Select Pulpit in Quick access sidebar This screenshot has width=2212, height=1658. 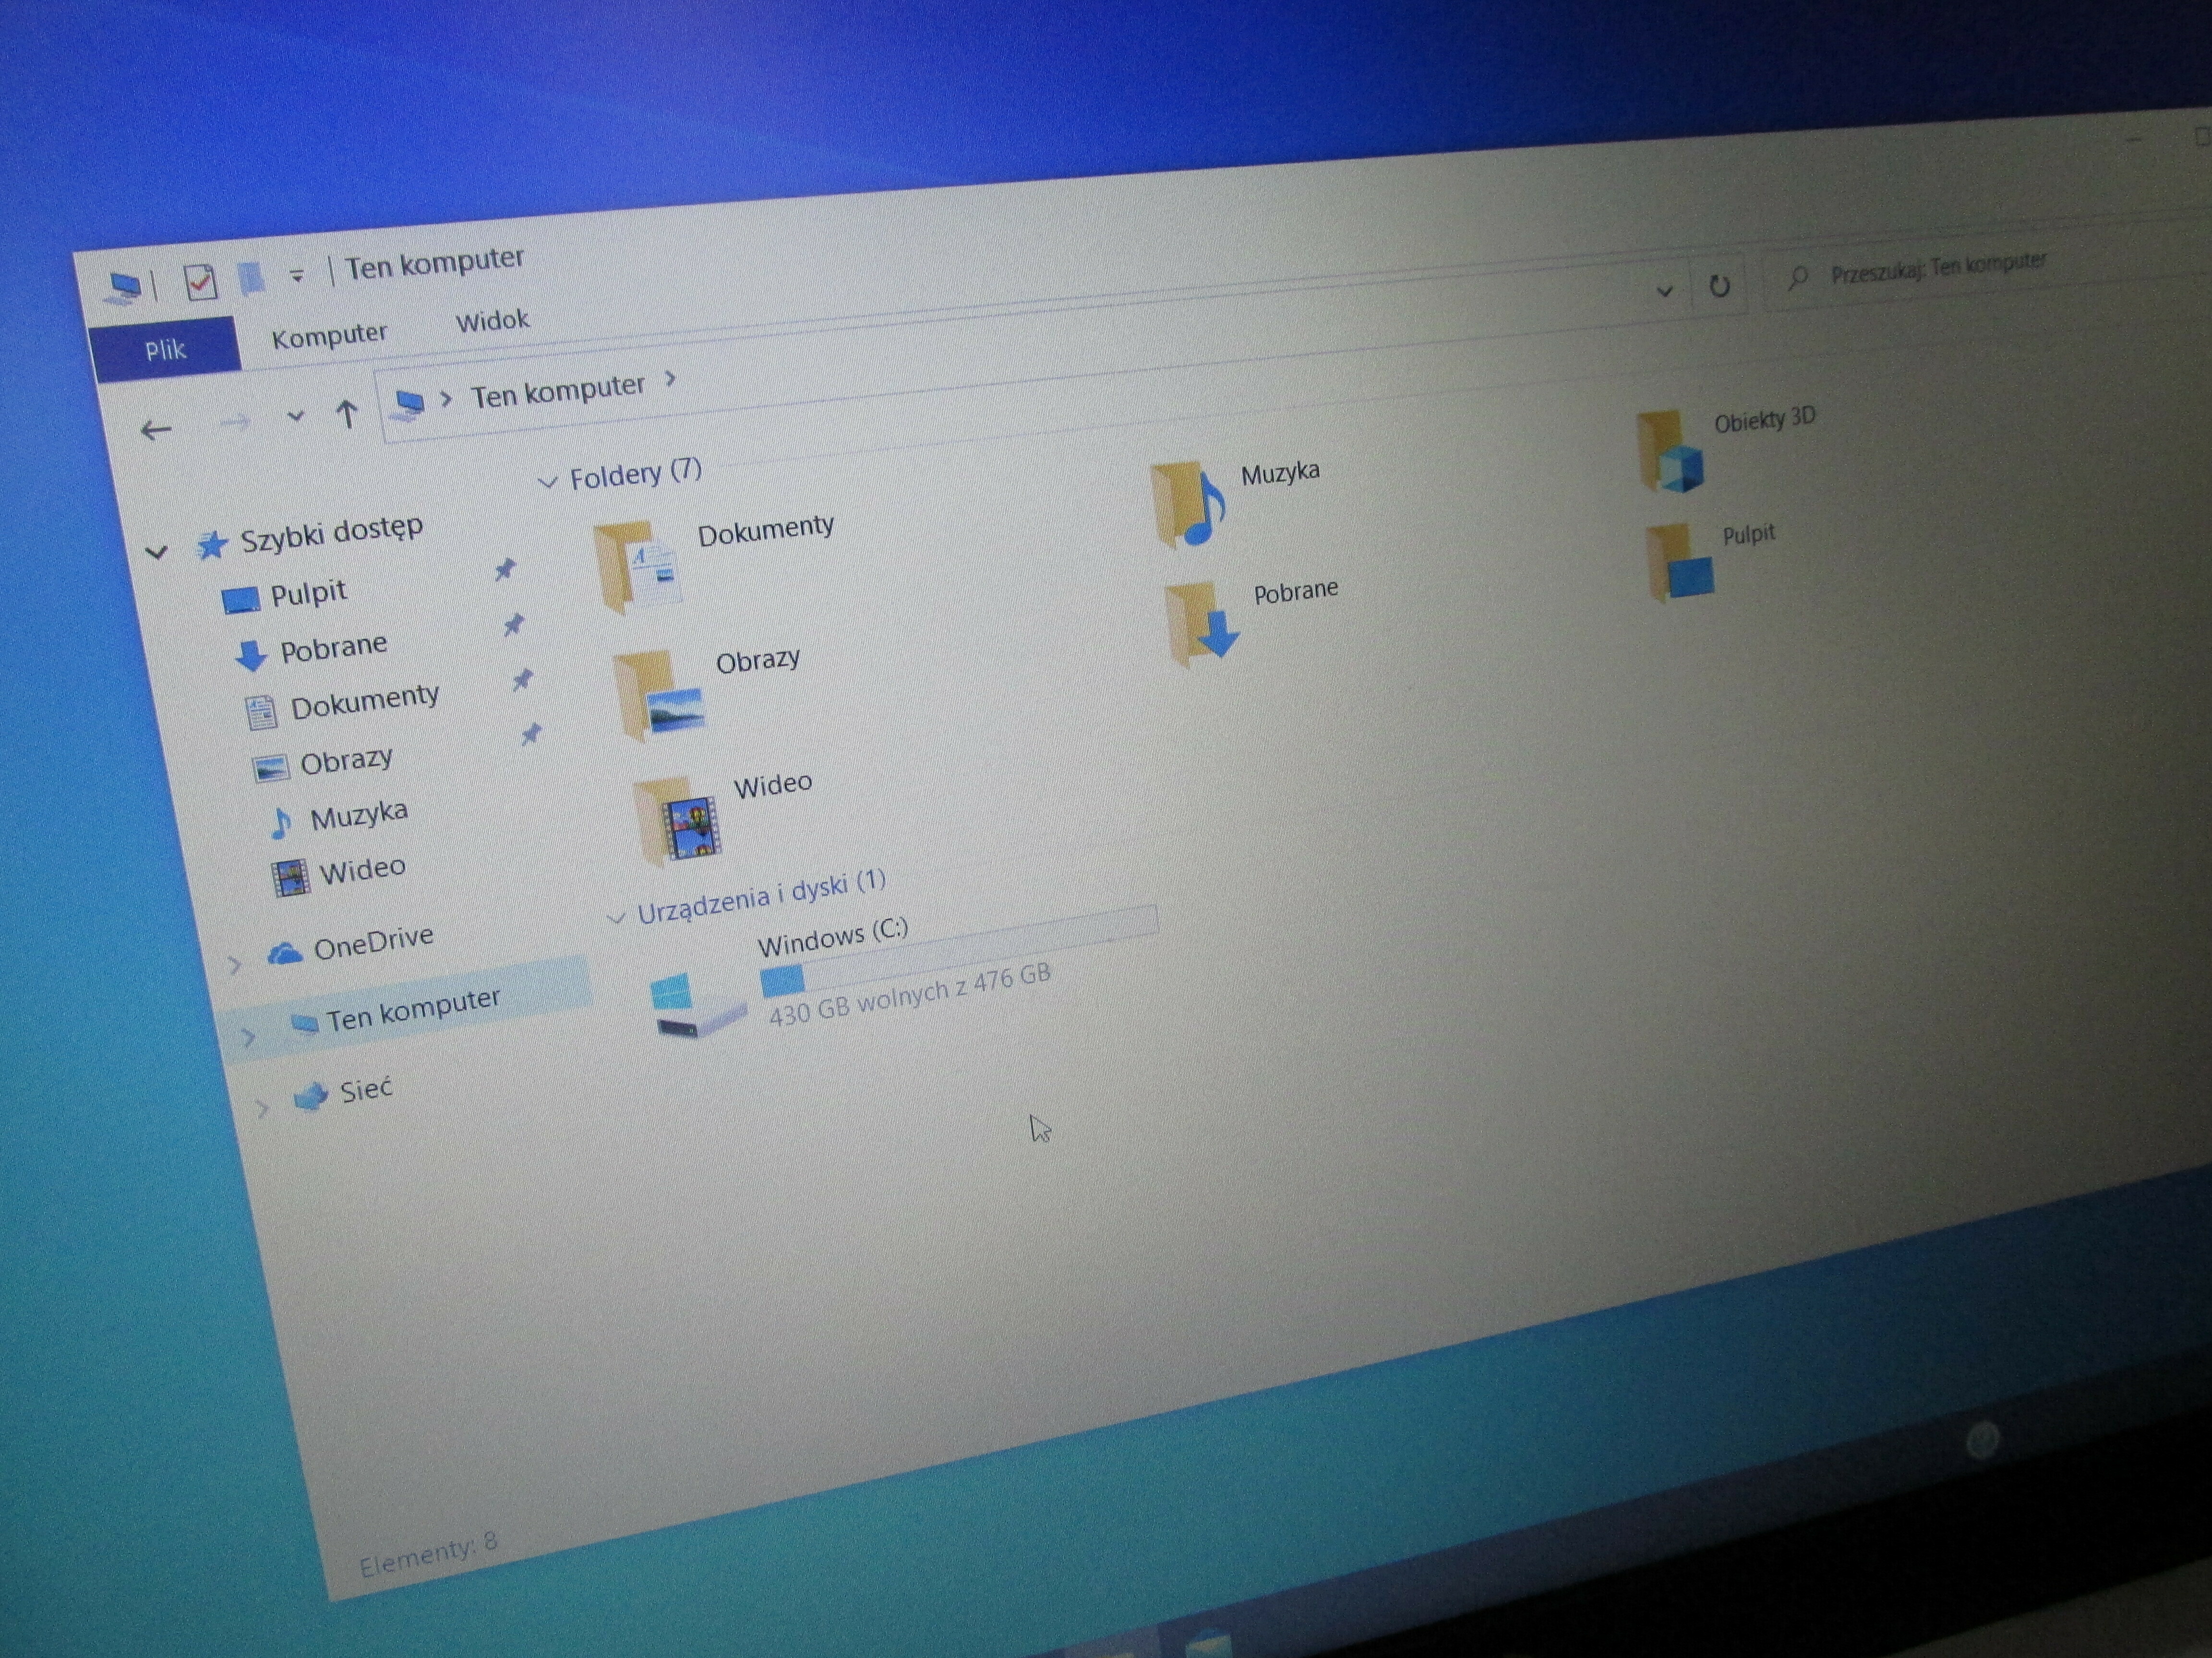pyautogui.click(x=309, y=593)
